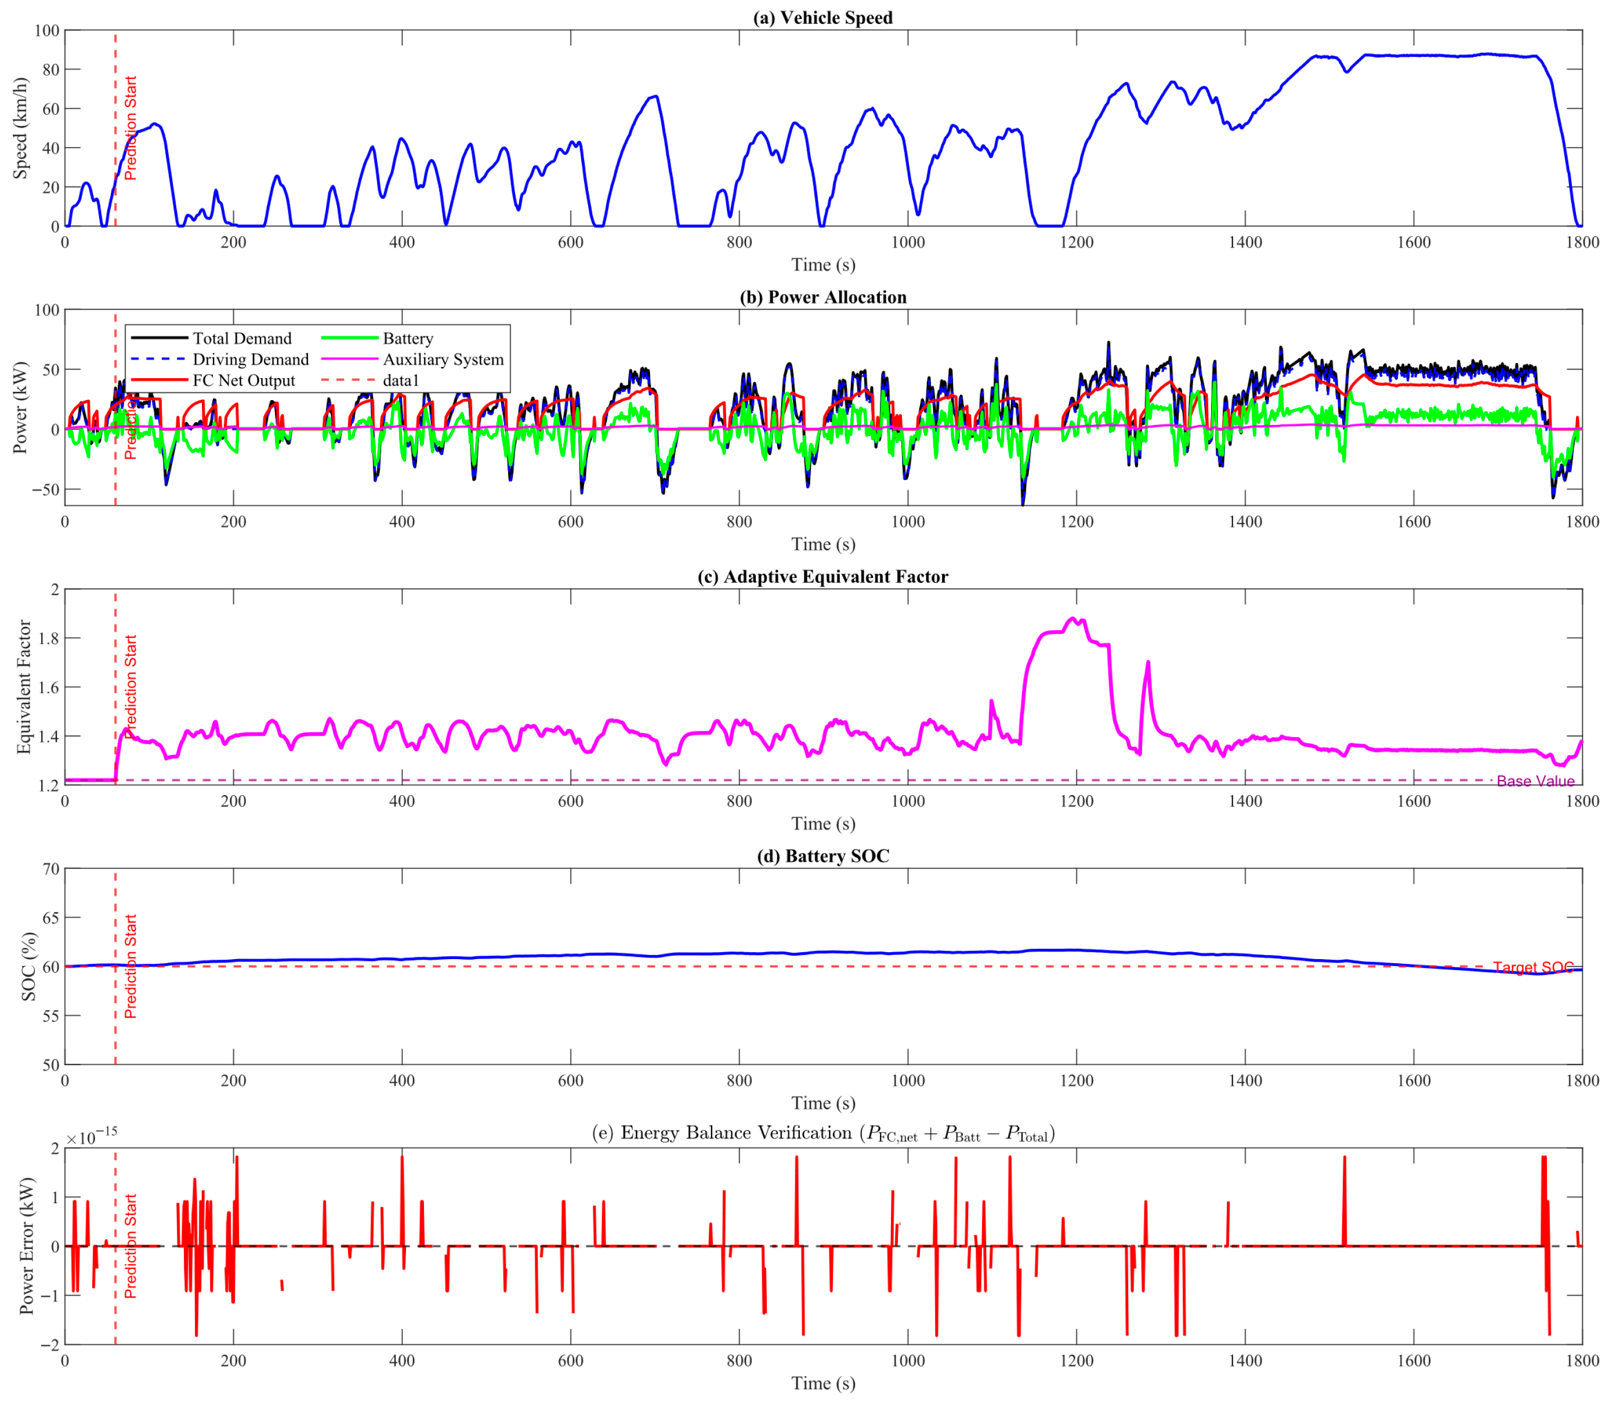Select the "Equivalent Factor" y-axis label
The image size is (1609, 1401).
point(23,687)
